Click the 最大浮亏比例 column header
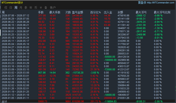 tap(162, 12)
